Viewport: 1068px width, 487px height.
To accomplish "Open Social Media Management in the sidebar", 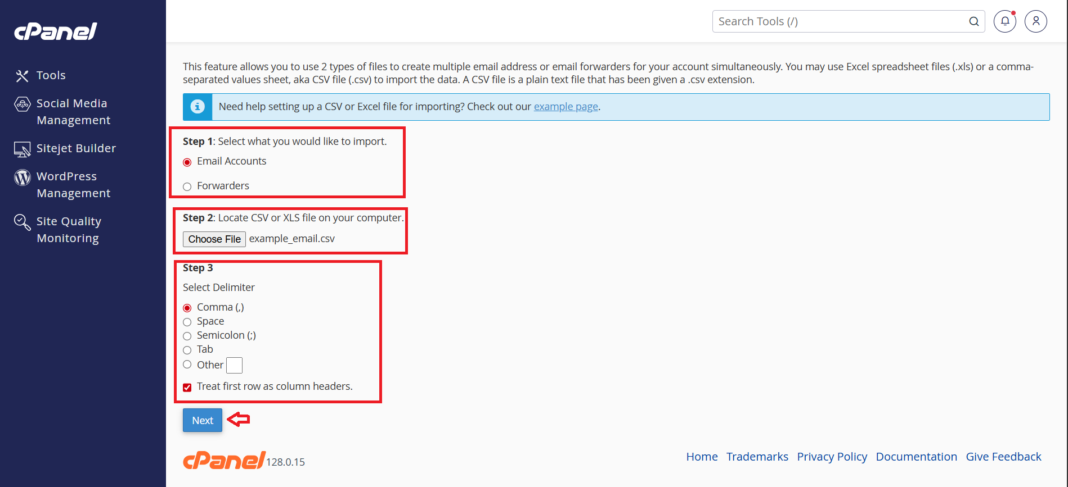I will click(73, 112).
